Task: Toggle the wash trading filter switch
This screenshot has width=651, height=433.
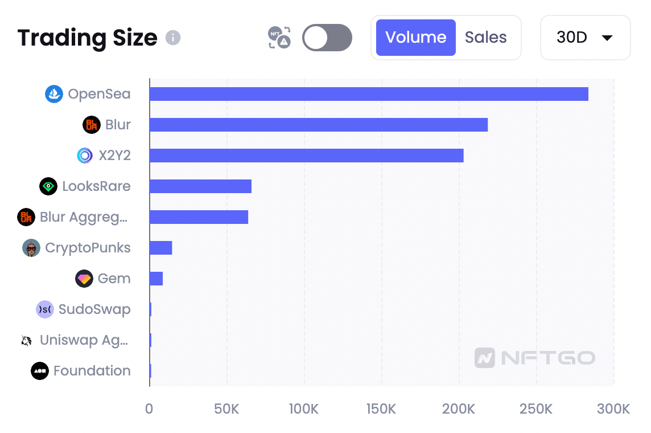Action: [x=327, y=38]
